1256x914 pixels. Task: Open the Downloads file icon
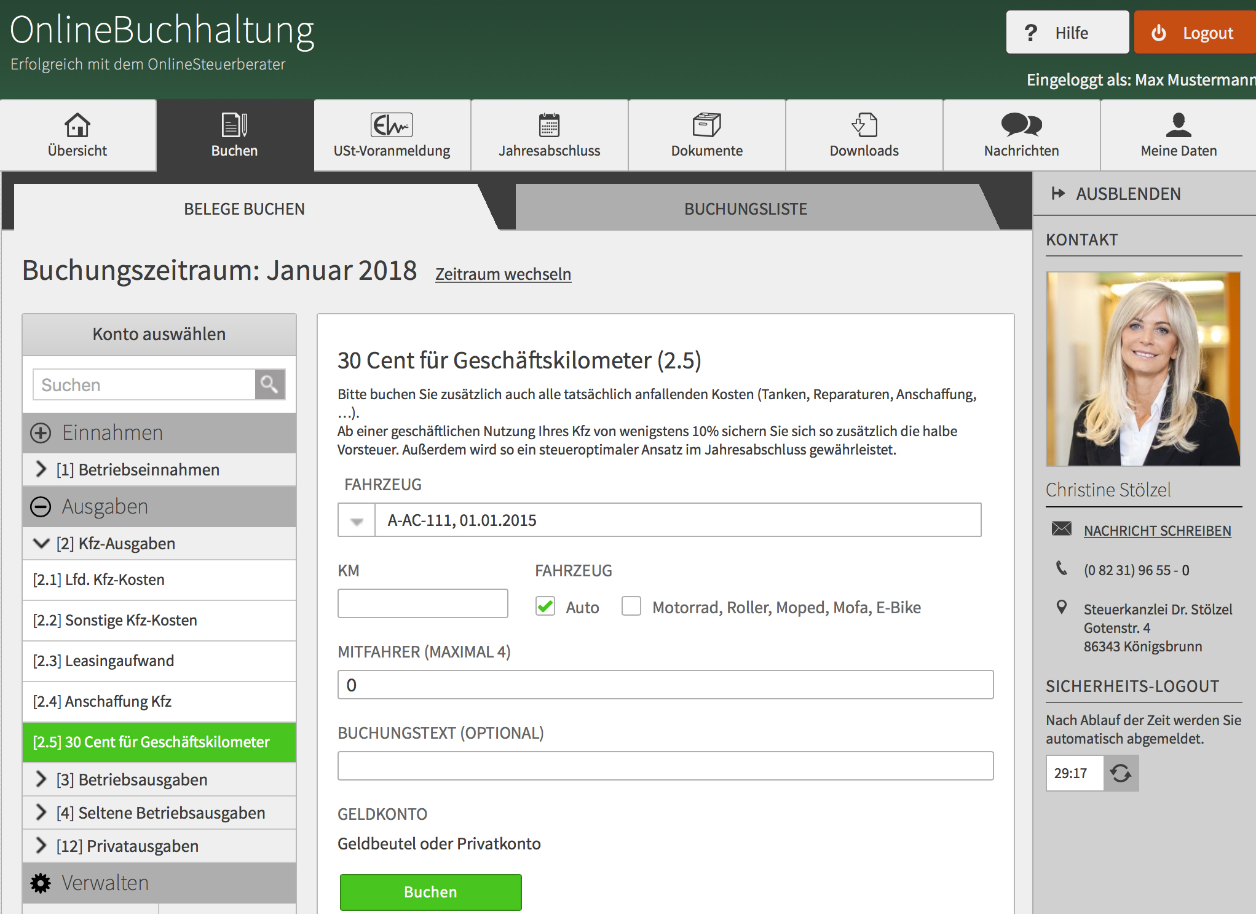(x=864, y=125)
